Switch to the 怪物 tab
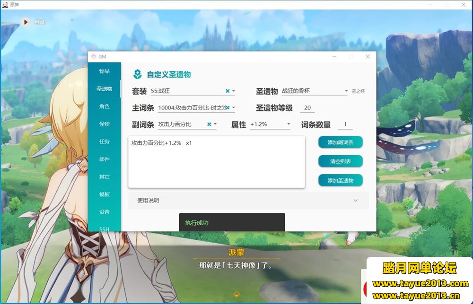This screenshot has height=304, width=473. pyautogui.click(x=105, y=124)
